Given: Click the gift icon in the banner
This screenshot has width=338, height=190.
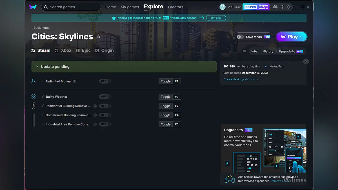Looking at the screenshot, I should [x=114, y=18].
